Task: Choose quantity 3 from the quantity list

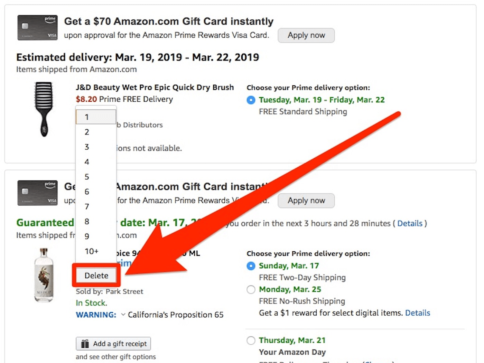Action: point(87,147)
